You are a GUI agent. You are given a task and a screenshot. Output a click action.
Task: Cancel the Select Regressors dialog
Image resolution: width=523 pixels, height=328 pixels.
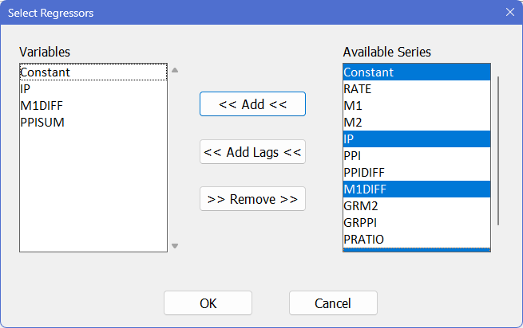[333, 303]
